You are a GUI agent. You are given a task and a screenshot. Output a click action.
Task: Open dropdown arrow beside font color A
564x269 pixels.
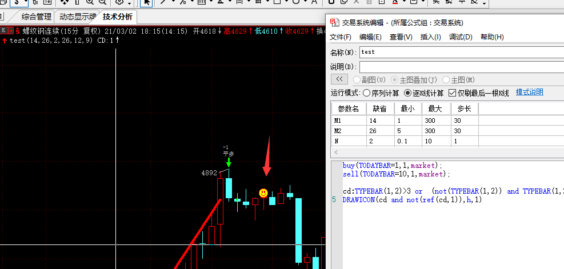pos(403,2)
